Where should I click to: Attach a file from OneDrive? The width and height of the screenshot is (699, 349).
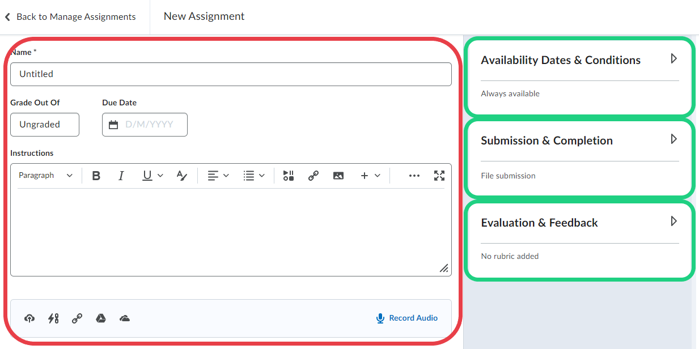coord(125,318)
